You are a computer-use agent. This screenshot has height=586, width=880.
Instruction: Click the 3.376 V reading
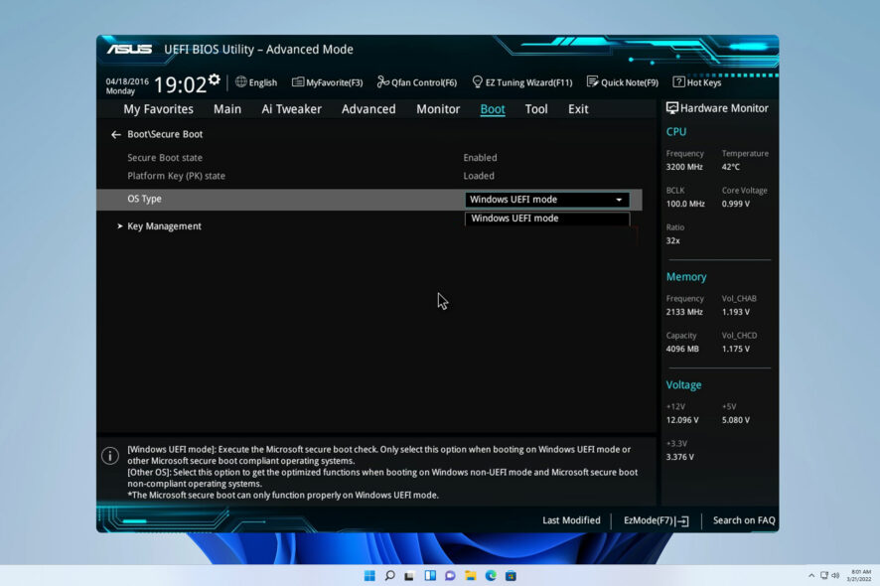[x=680, y=458]
